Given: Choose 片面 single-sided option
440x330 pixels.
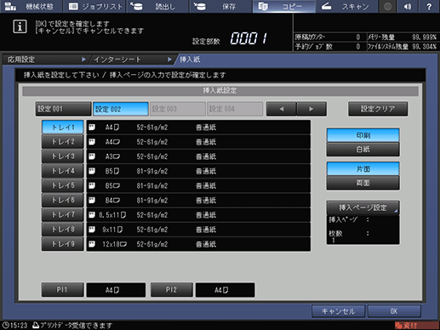Looking at the screenshot, I should 363,169.
